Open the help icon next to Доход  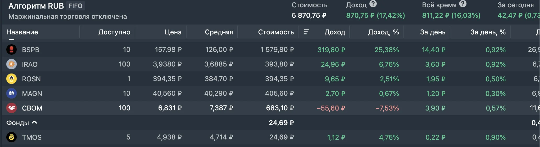373,4
